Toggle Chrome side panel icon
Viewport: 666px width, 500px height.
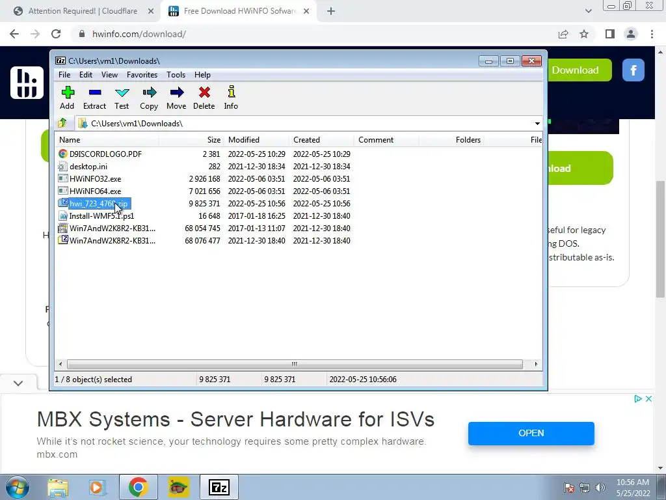(x=610, y=34)
